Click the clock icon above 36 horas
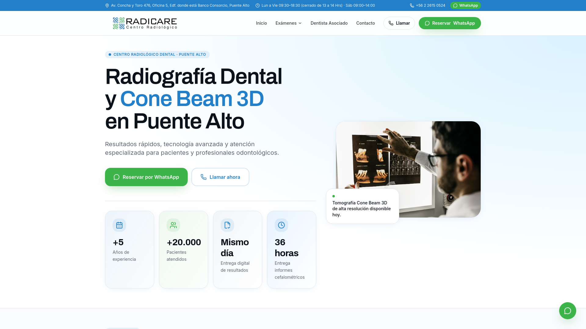The width and height of the screenshot is (586, 329). click(281, 225)
